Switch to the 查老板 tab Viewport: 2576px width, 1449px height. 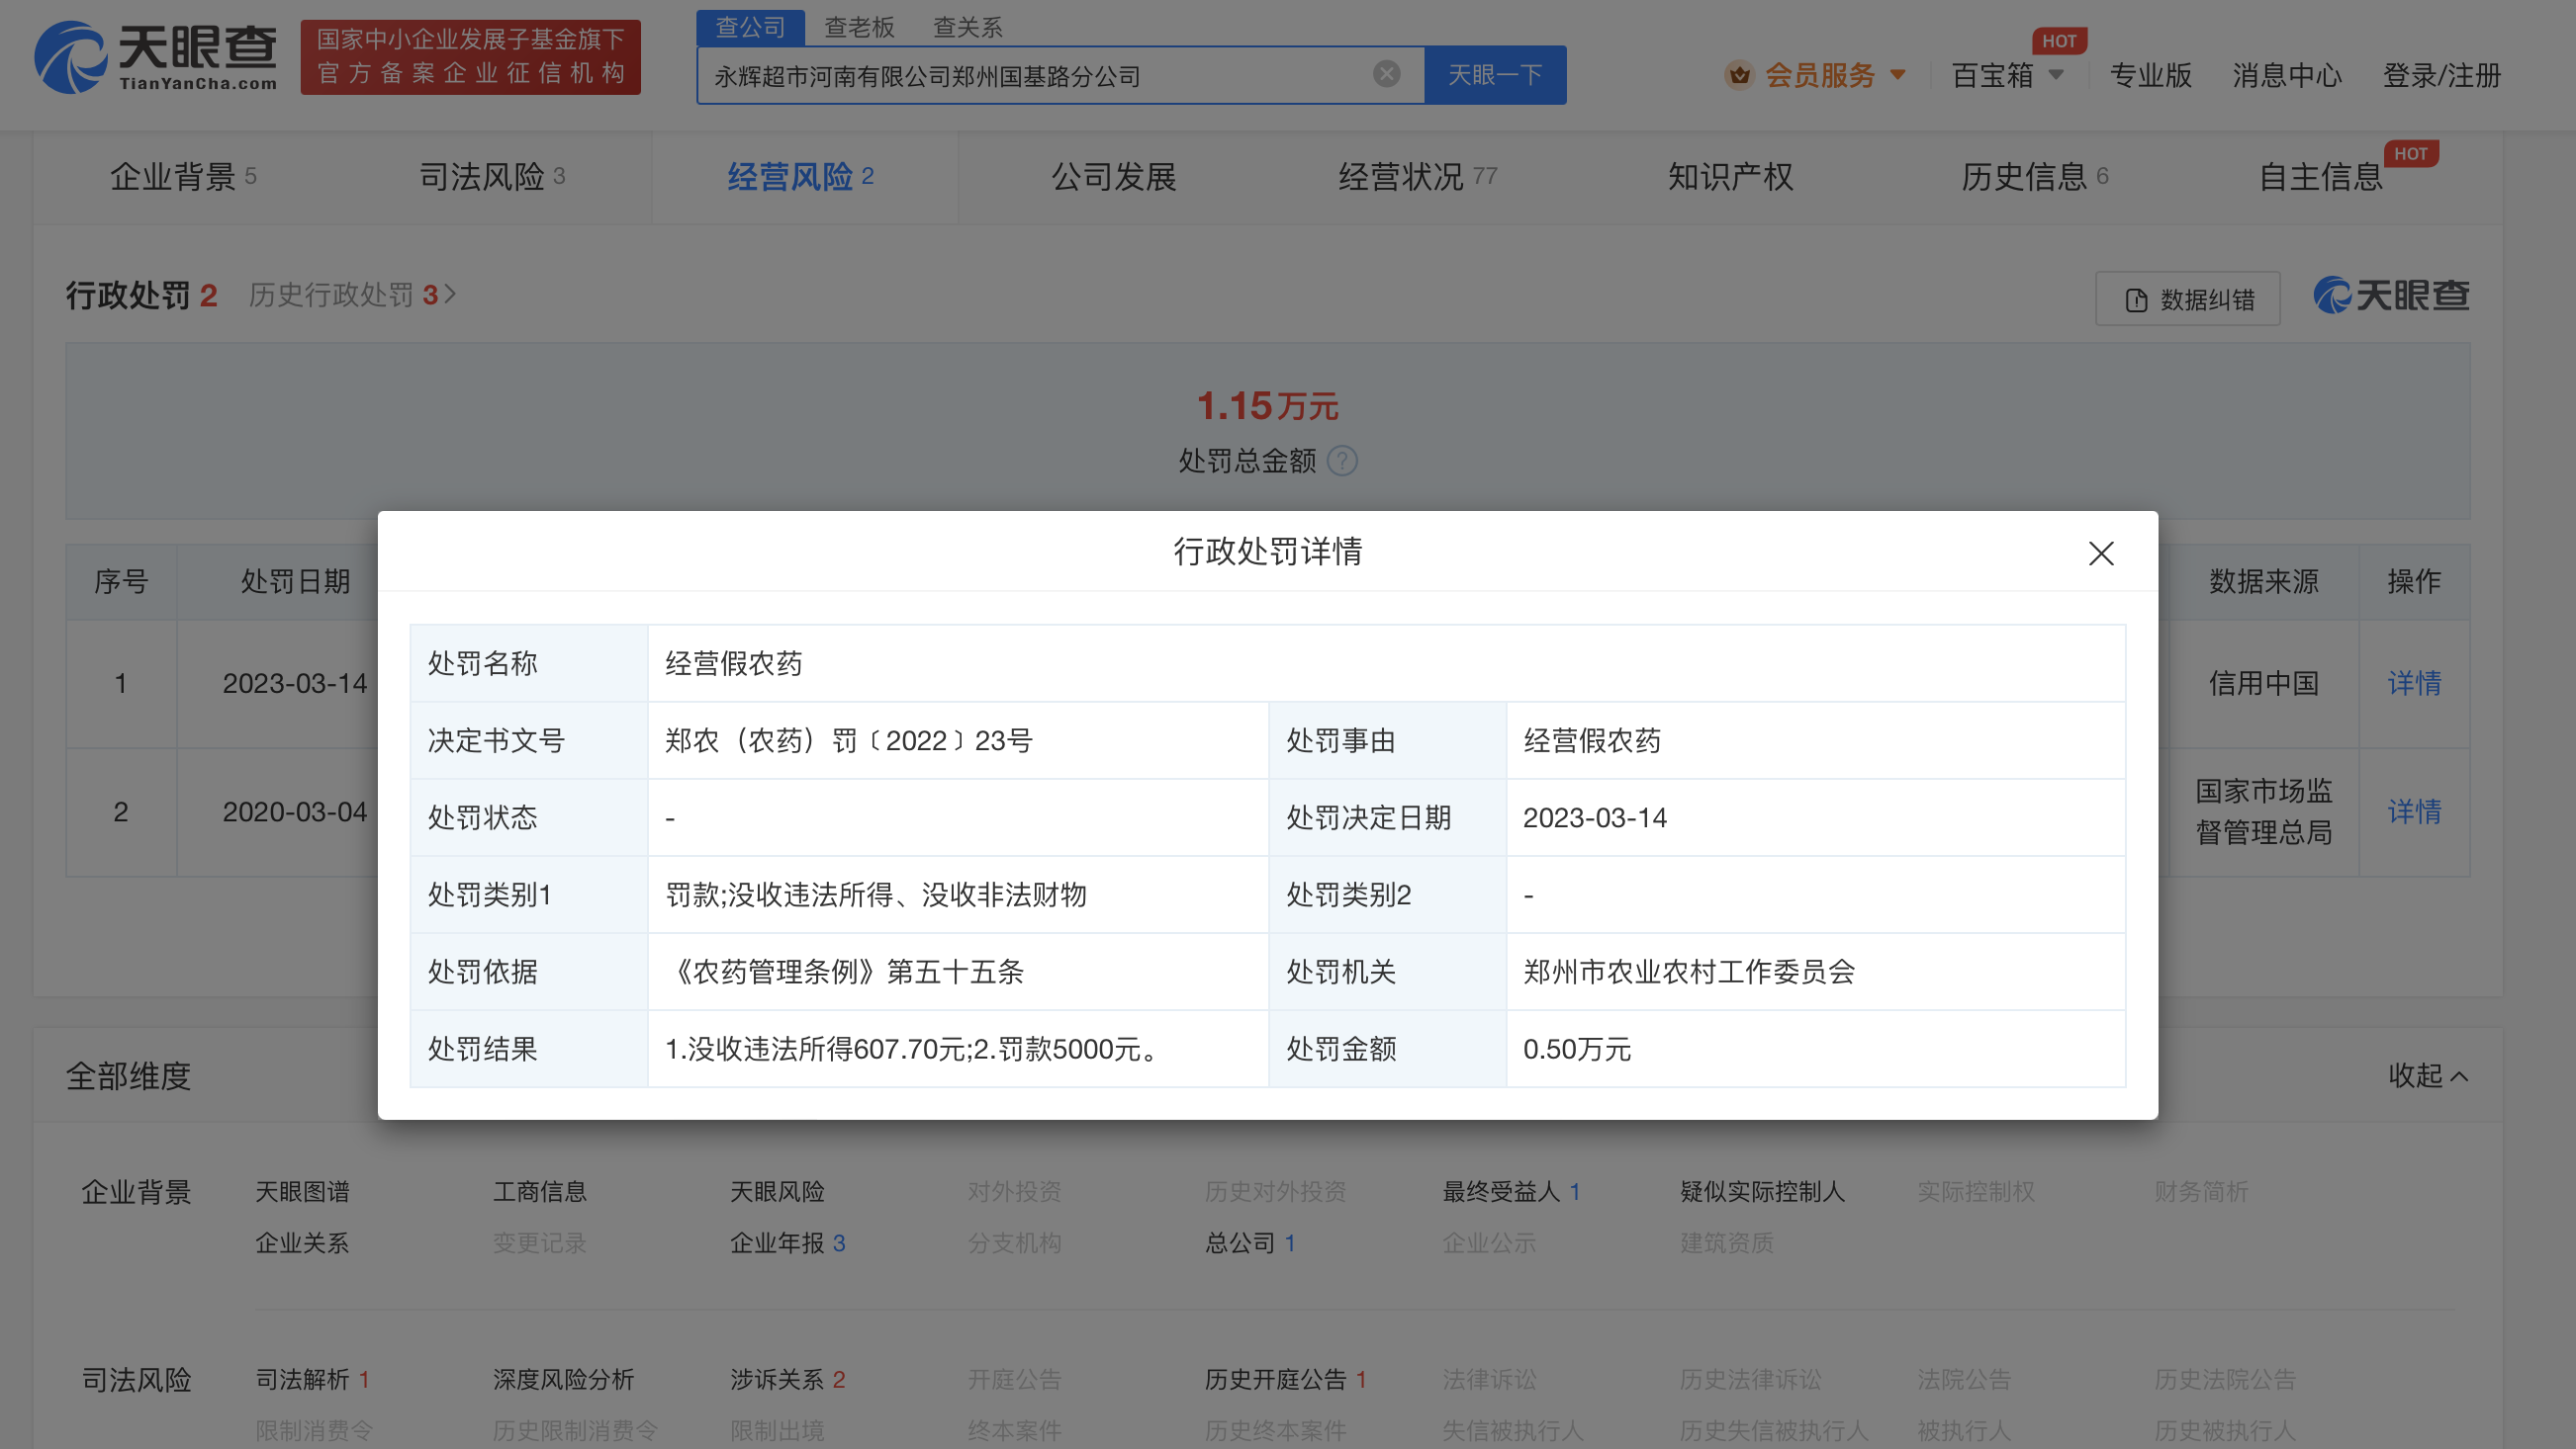(858, 27)
